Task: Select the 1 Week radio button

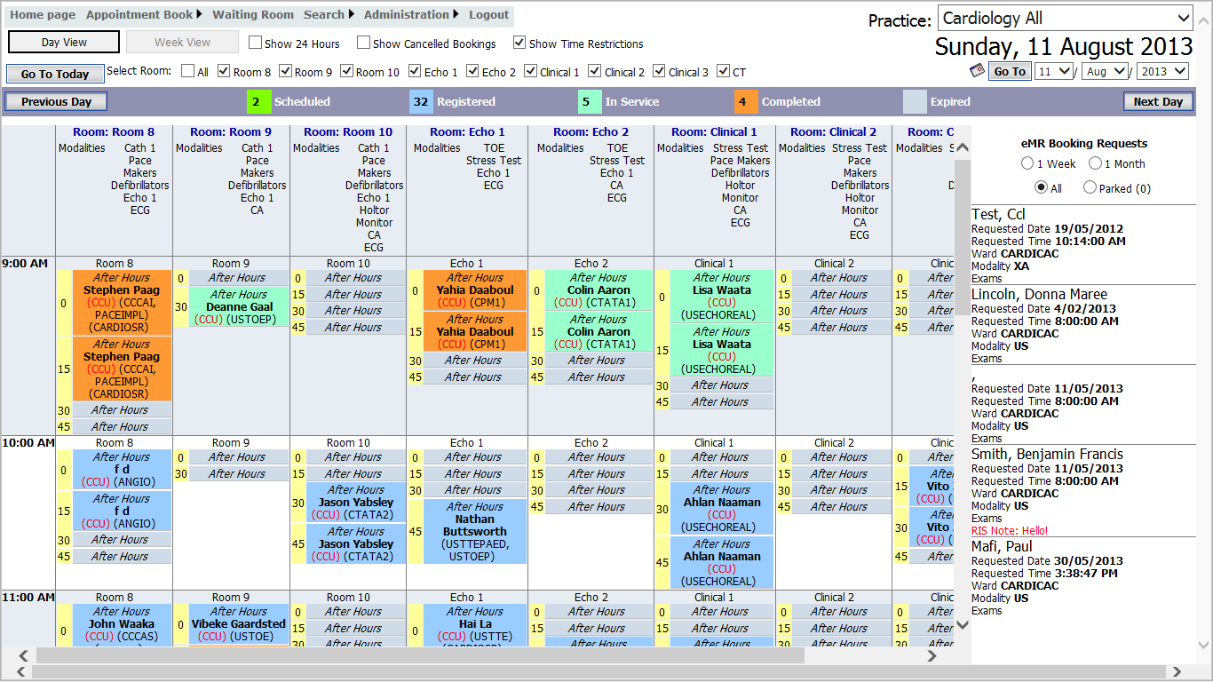Action: point(1027,163)
